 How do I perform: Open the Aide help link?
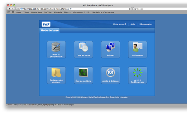coord(133,24)
